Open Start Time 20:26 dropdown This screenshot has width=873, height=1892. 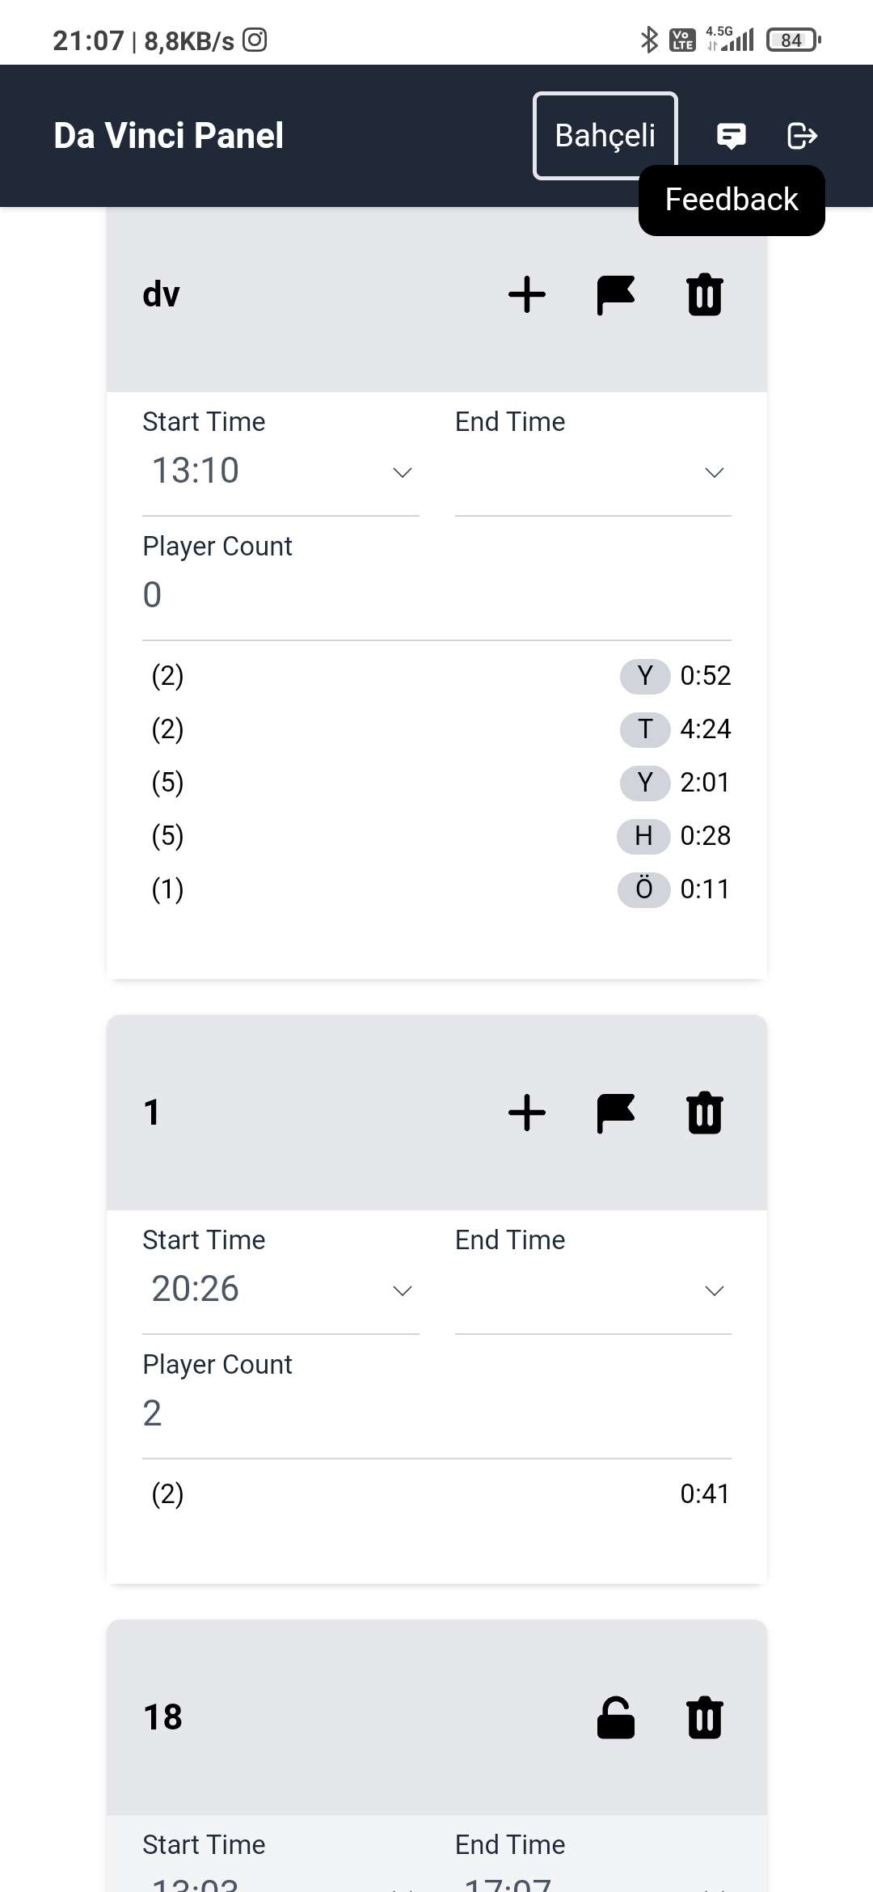280,1290
